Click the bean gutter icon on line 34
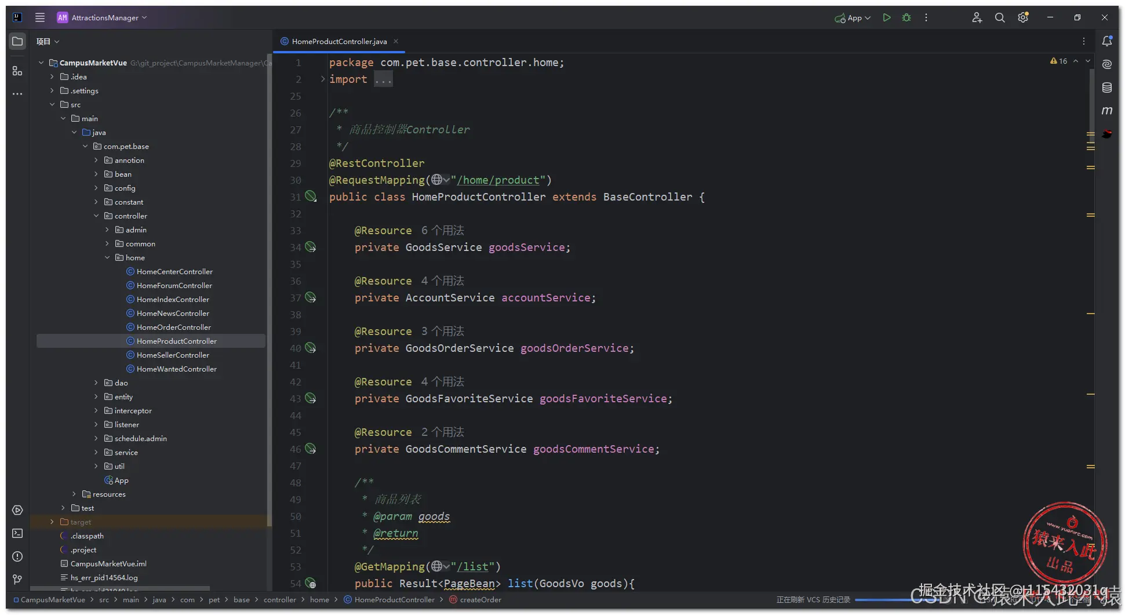Image resolution: width=1125 pixels, height=615 pixels. coord(311,247)
